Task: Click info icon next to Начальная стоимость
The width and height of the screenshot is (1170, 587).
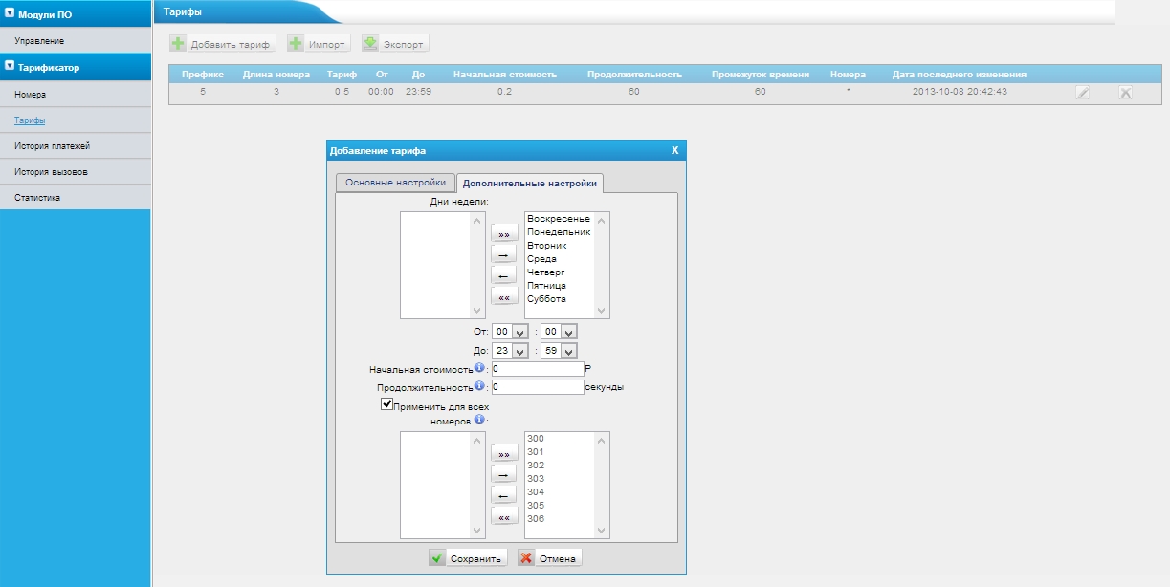Action: click(479, 367)
